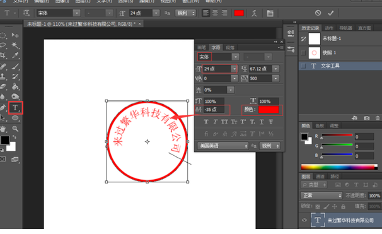Open blend mode dropdown 正常
Screen dimensions: 382x234
[x=321, y=196]
